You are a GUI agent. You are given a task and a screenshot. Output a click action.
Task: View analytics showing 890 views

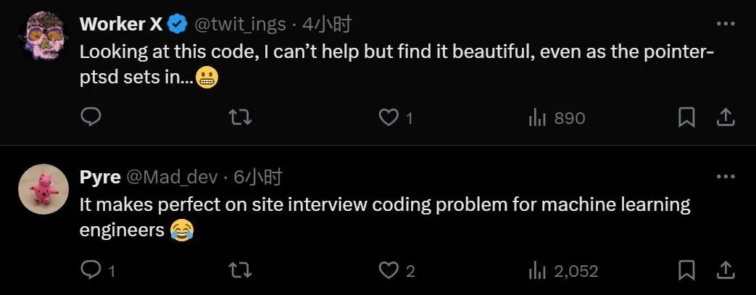pos(557,117)
